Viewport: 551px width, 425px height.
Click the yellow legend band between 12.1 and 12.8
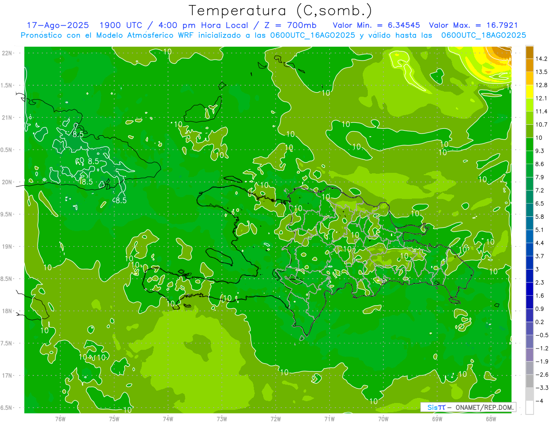(x=529, y=92)
